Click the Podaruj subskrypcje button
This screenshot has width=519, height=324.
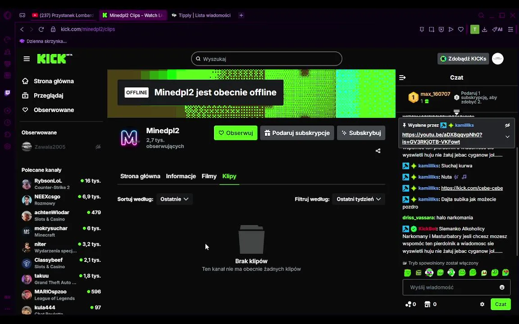297,133
